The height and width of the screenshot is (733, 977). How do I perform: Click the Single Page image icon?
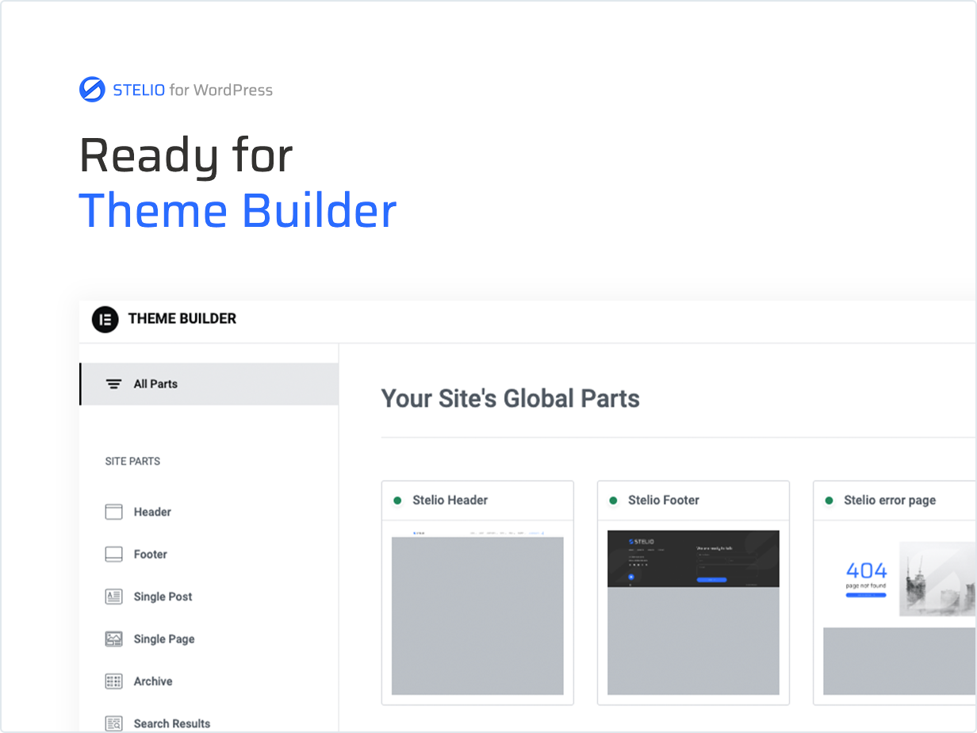[x=113, y=639]
